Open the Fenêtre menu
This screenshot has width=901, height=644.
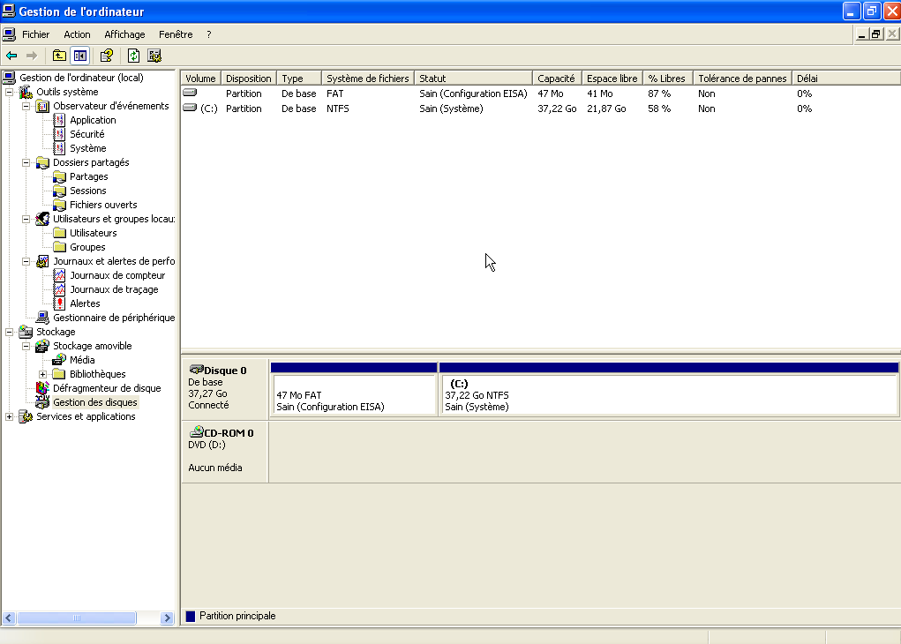click(x=176, y=34)
